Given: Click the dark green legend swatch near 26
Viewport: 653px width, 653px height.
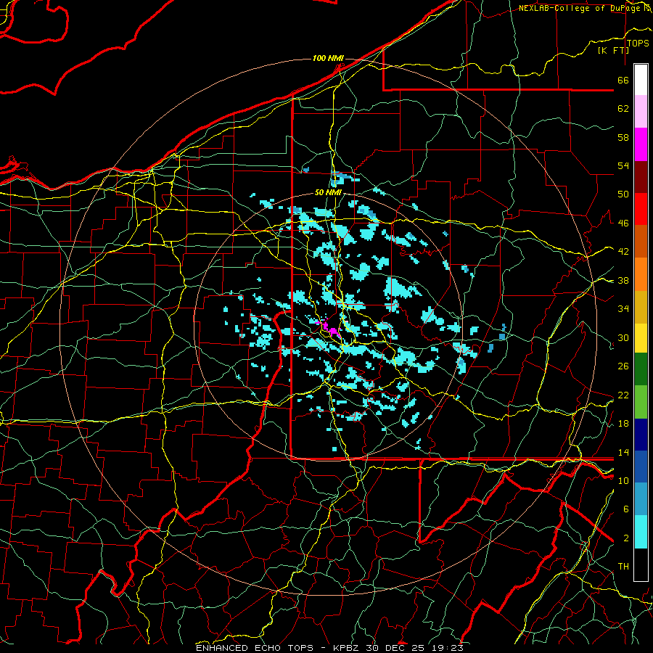Looking at the screenshot, I should pos(641,369).
